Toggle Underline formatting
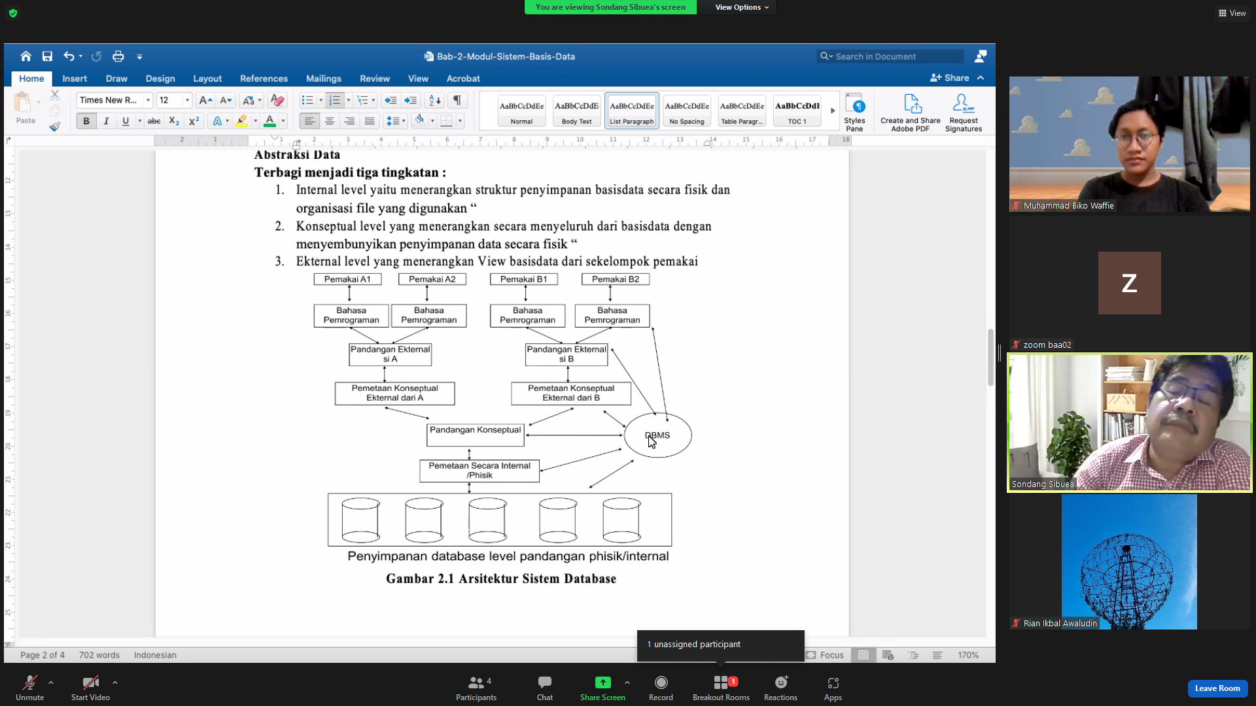1256x706 pixels. coord(126,121)
